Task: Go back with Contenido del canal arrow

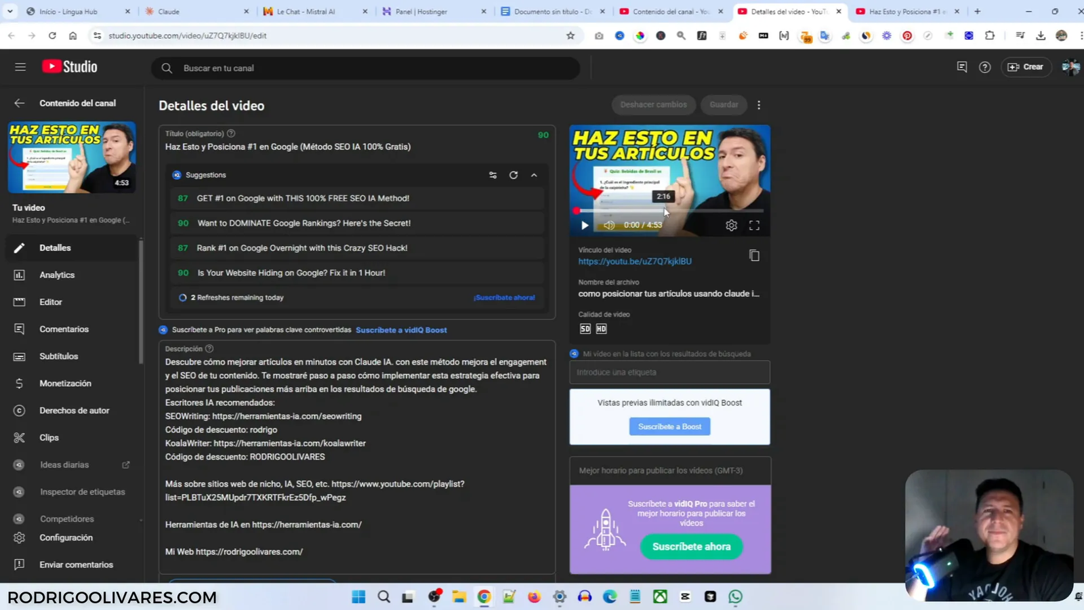Action: click(19, 103)
